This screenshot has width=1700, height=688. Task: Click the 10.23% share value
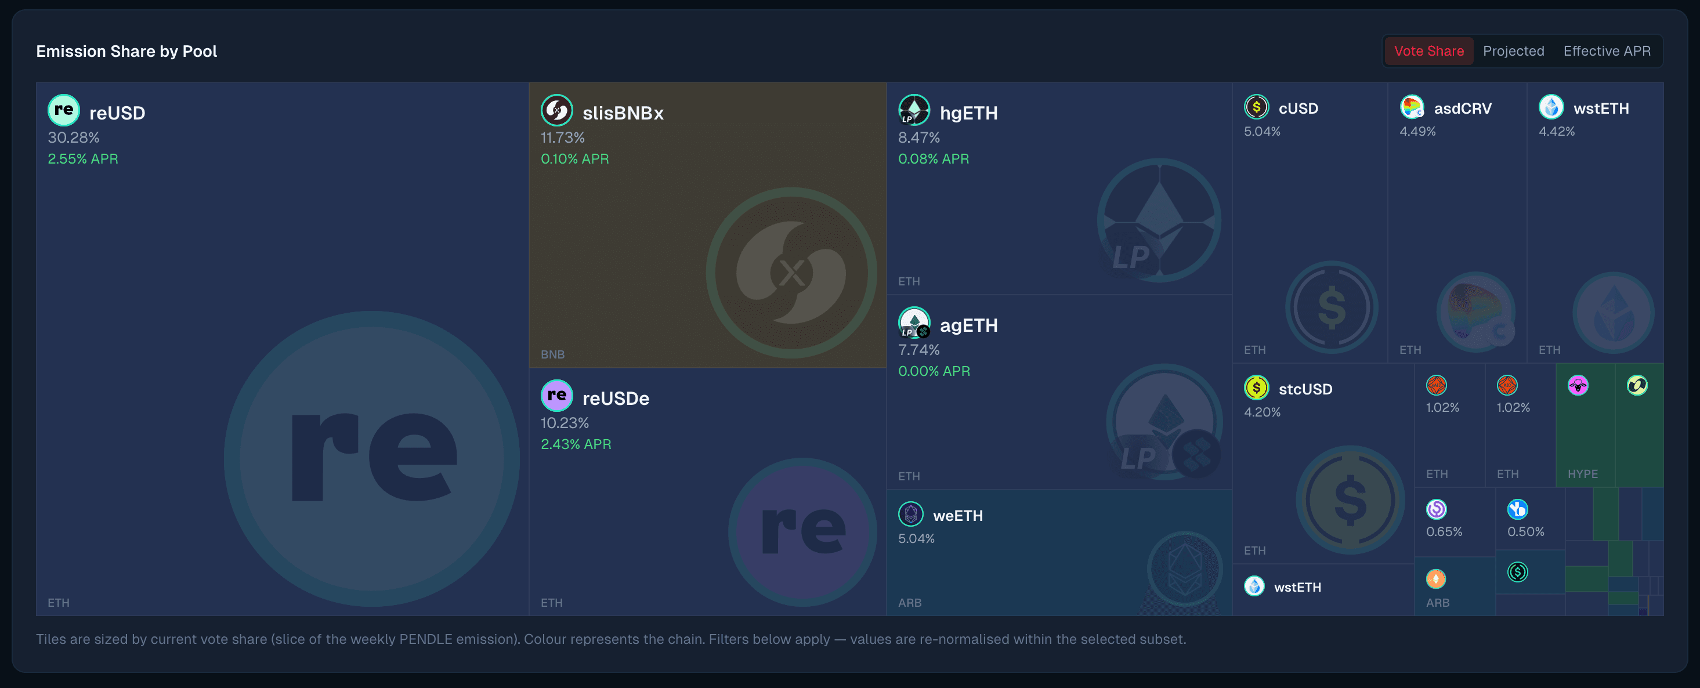565,423
